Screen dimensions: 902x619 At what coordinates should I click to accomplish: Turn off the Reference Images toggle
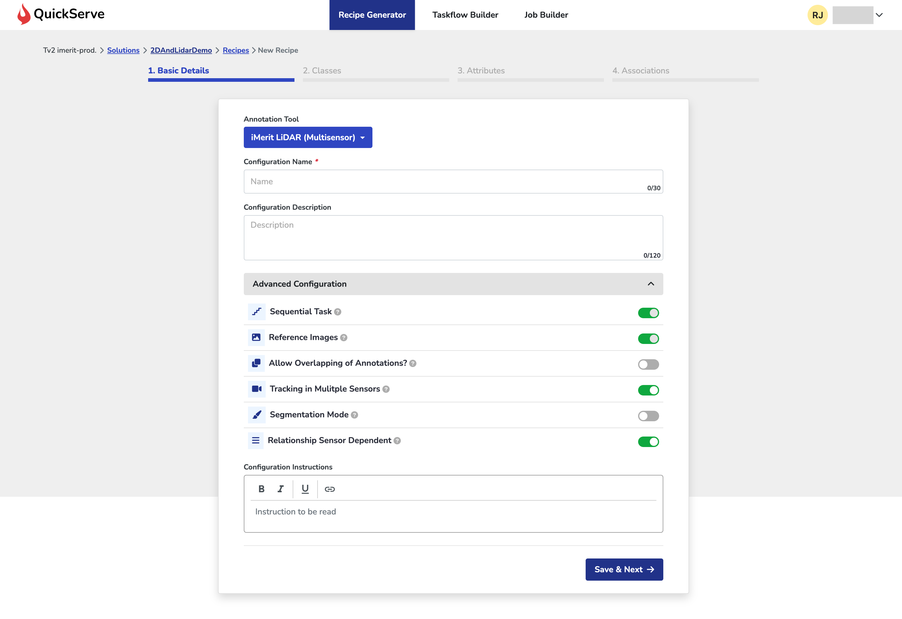coord(648,339)
